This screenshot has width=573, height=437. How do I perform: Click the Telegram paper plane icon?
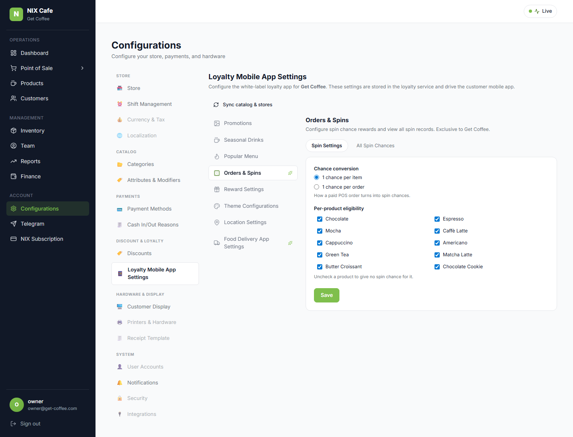[x=14, y=224]
